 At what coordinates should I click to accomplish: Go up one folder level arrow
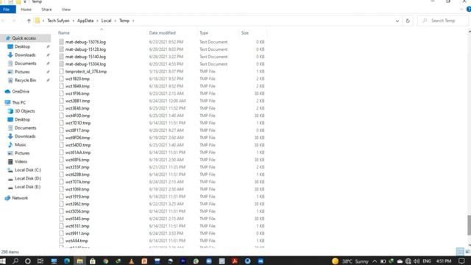tap(29, 21)
